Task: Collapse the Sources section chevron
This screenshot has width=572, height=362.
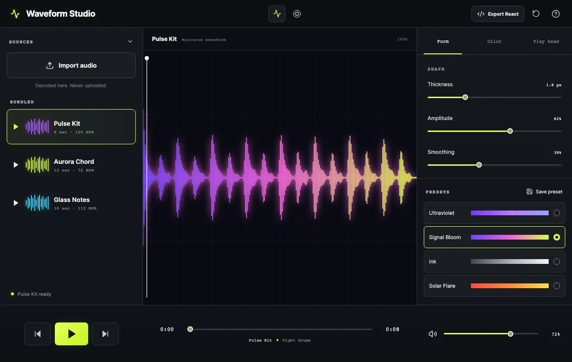Action: click(130, 41)
